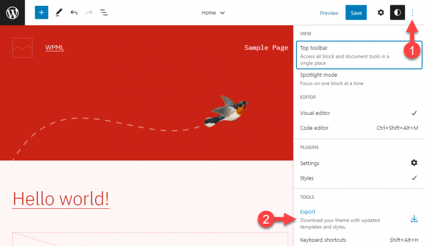The height and width of the screenshot is (246, 425).
Task: Select the site logo placeholder
Action: [x=22, y=48]
